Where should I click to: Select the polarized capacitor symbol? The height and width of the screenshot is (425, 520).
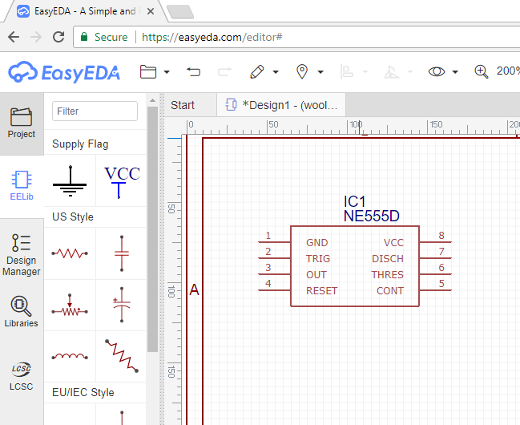click(121, 306)
